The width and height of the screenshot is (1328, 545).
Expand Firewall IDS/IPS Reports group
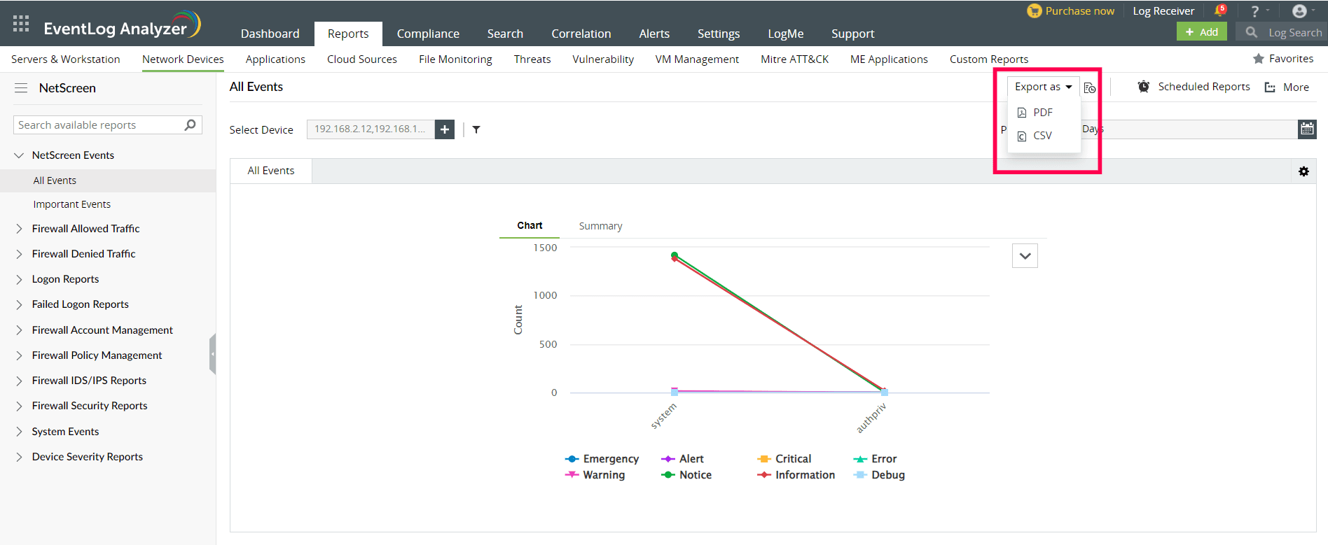(x=19, y=381)
